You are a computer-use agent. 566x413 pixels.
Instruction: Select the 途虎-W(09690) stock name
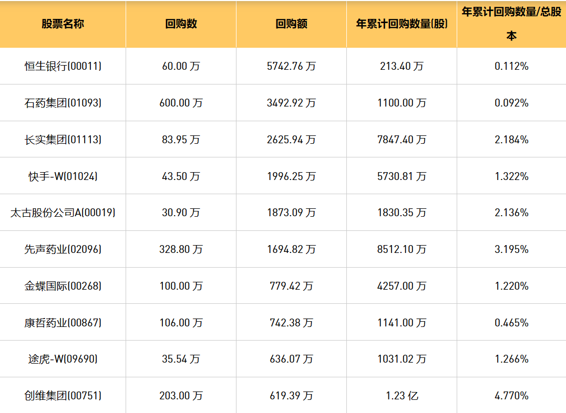coord(63,359)
